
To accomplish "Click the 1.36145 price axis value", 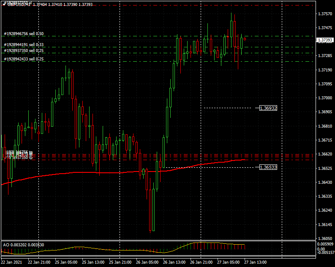I will 325,225.
